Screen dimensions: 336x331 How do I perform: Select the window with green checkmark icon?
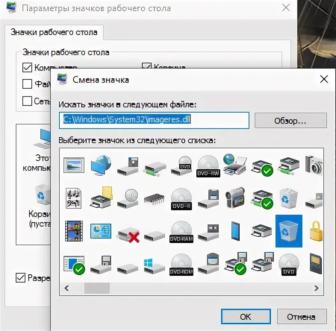(x=74, y=265)
